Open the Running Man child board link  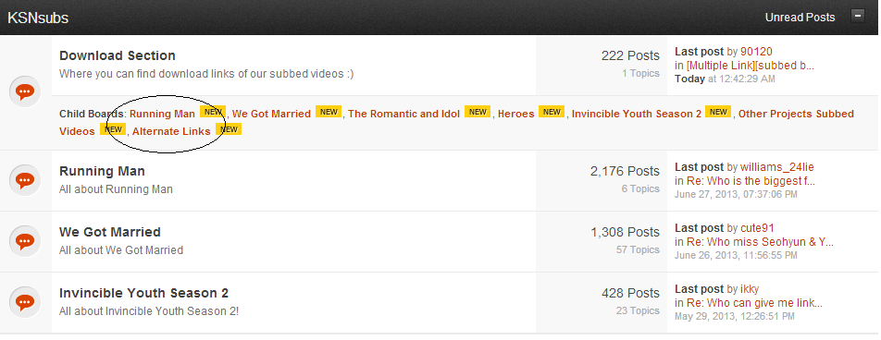(x=162, y=114)
